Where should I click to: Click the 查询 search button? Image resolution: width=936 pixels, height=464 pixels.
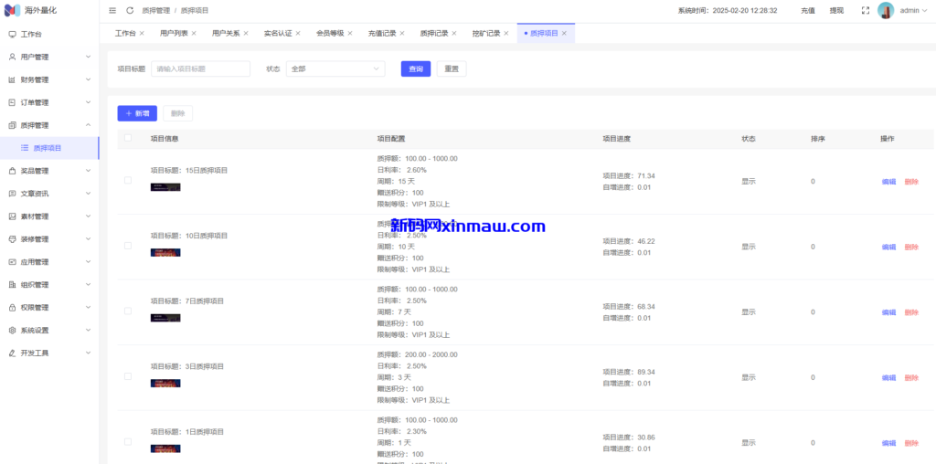416,69
